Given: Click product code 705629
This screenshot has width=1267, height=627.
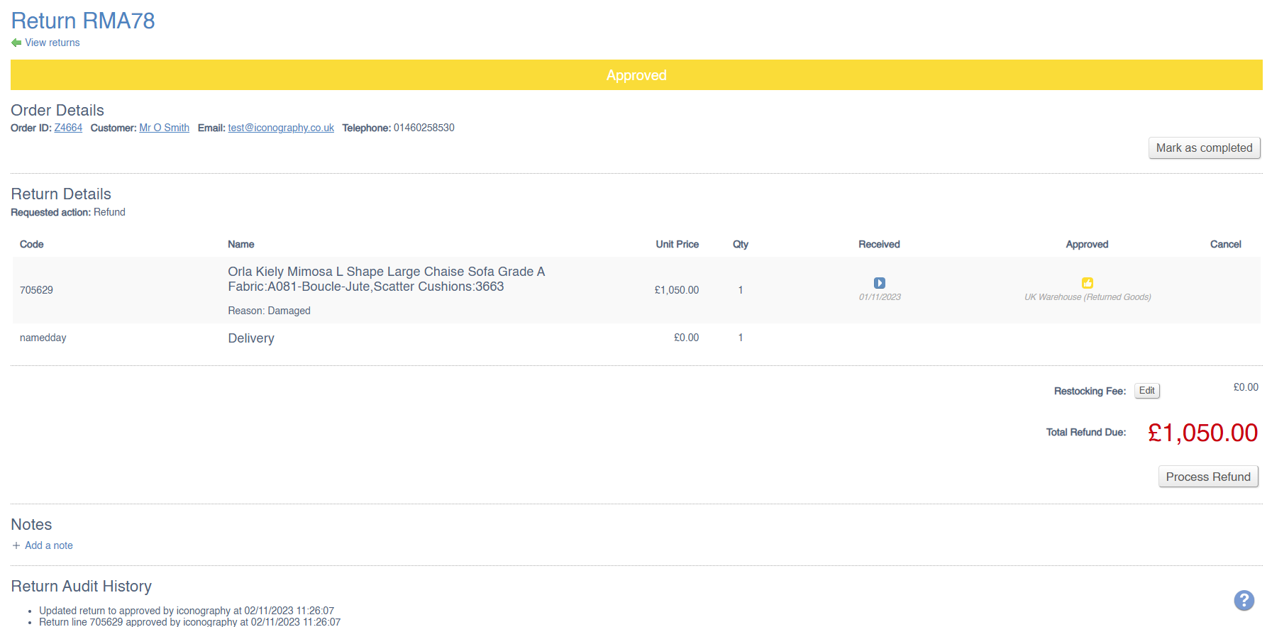Looking at the screenshot, I should click(36, 290).
